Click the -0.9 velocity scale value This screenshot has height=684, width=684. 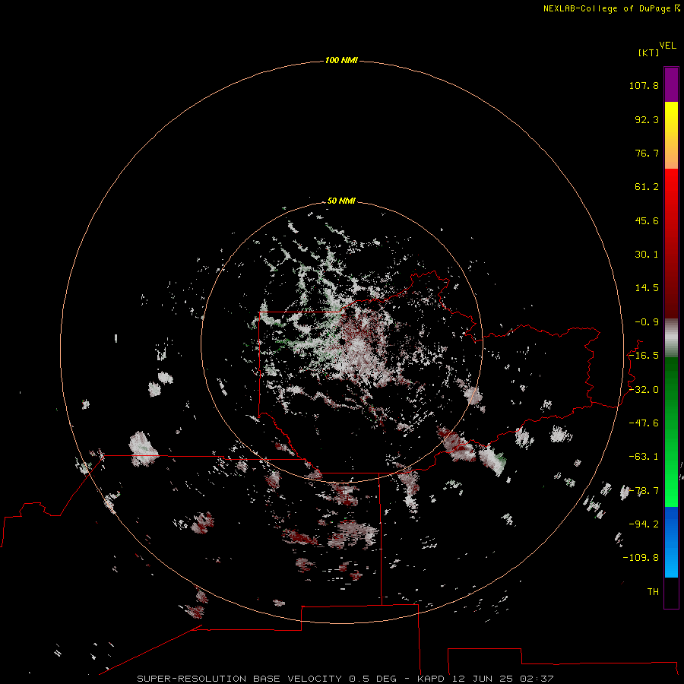647,322
